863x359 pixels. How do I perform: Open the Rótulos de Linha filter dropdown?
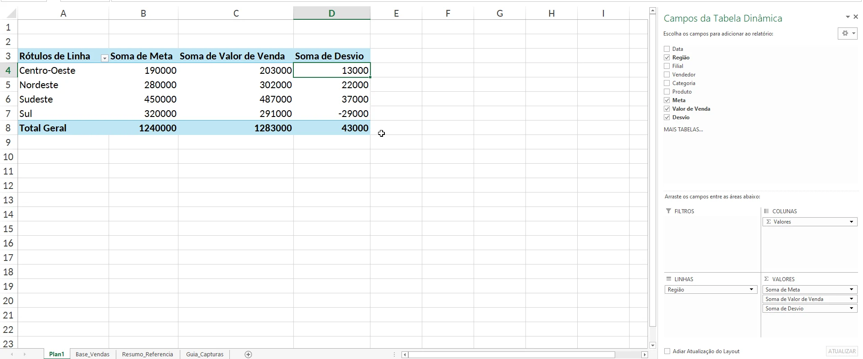105,58
